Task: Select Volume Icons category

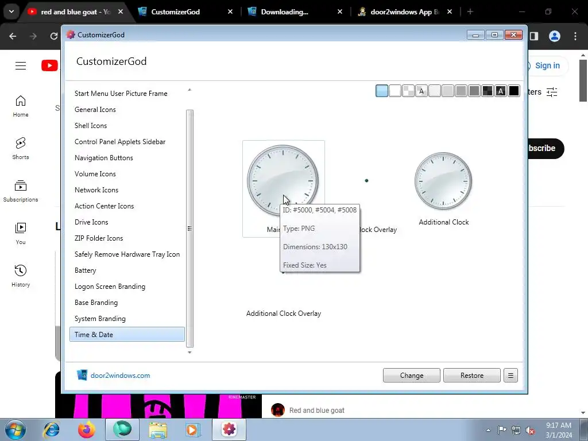Action: point(95,174)
